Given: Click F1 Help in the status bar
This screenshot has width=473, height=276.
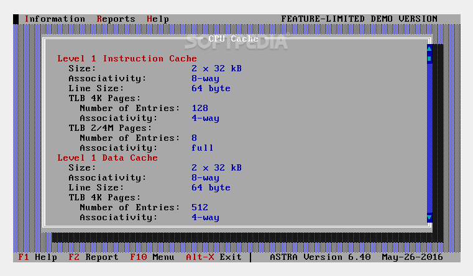Looking at the screenshot, I should (x=37, y=257).
